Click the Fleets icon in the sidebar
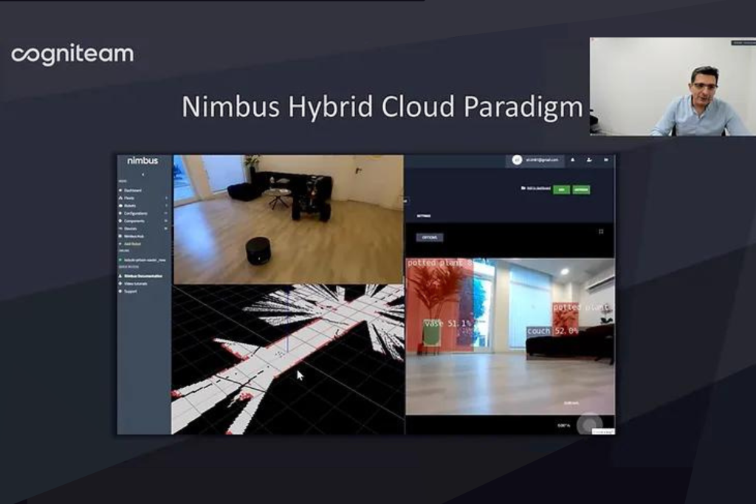 [x=120, y=198]
